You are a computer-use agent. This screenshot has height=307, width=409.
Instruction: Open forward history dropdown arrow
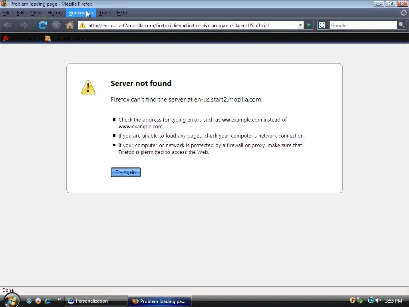(34, 25)
